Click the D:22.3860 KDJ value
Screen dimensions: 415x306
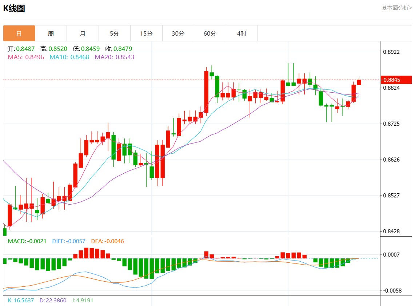(x=53, y=301)
